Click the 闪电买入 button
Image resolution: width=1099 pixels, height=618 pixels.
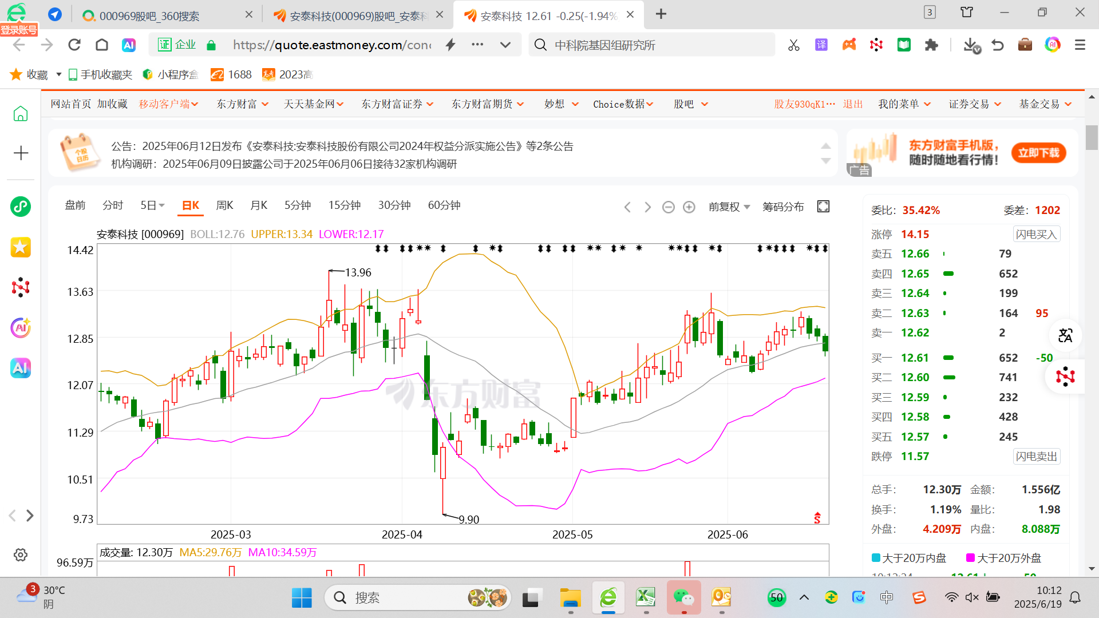tap(1036, 234)
